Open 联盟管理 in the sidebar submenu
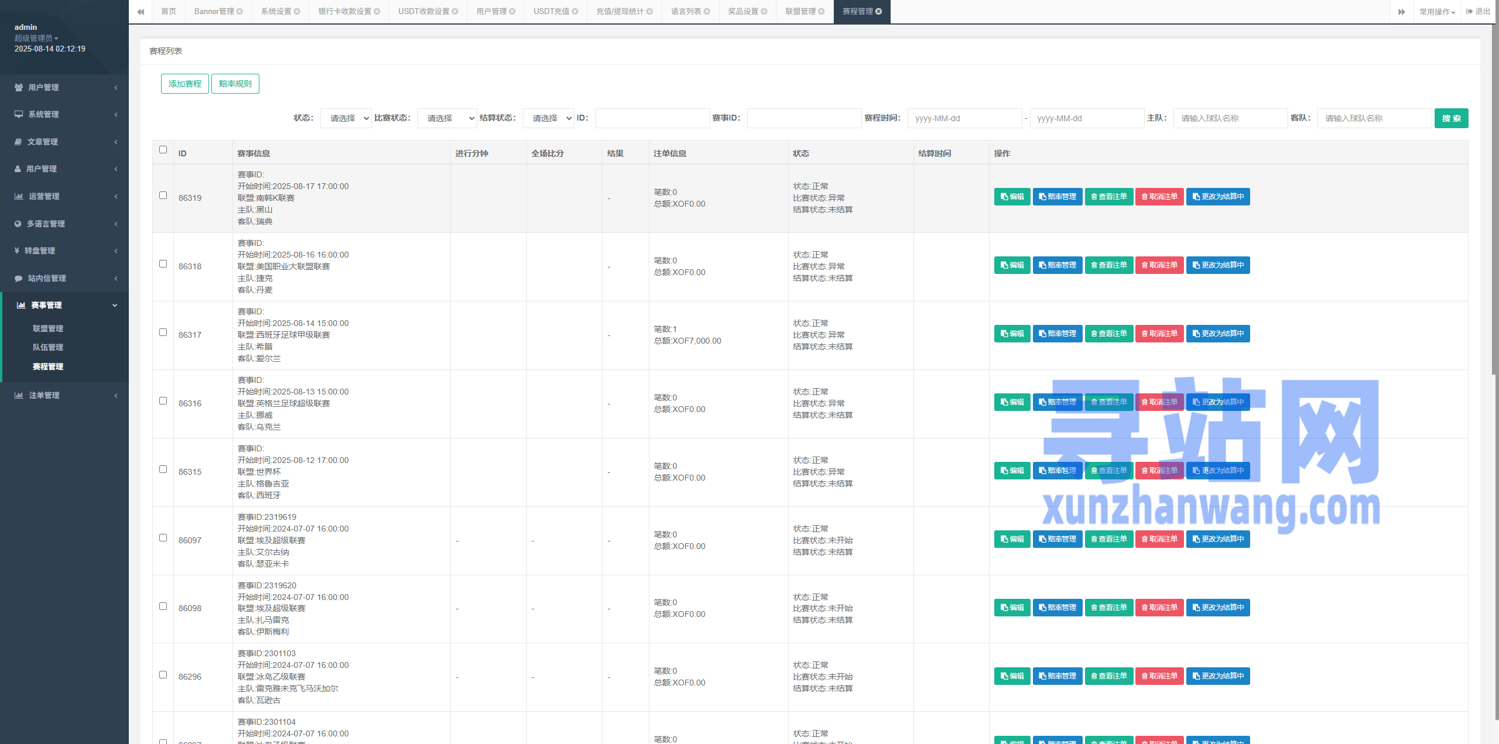 tap(48, 328)
